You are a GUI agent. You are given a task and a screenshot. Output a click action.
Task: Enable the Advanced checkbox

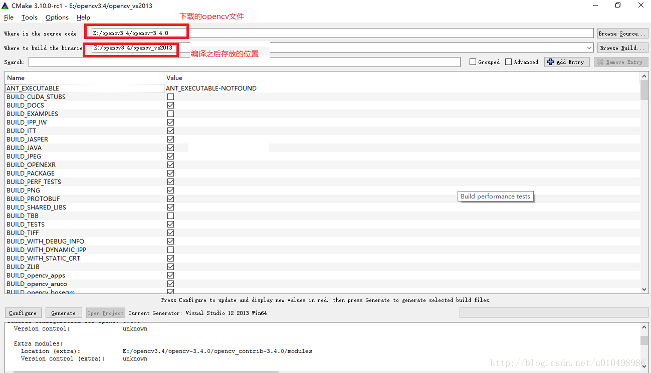[508, 62]
